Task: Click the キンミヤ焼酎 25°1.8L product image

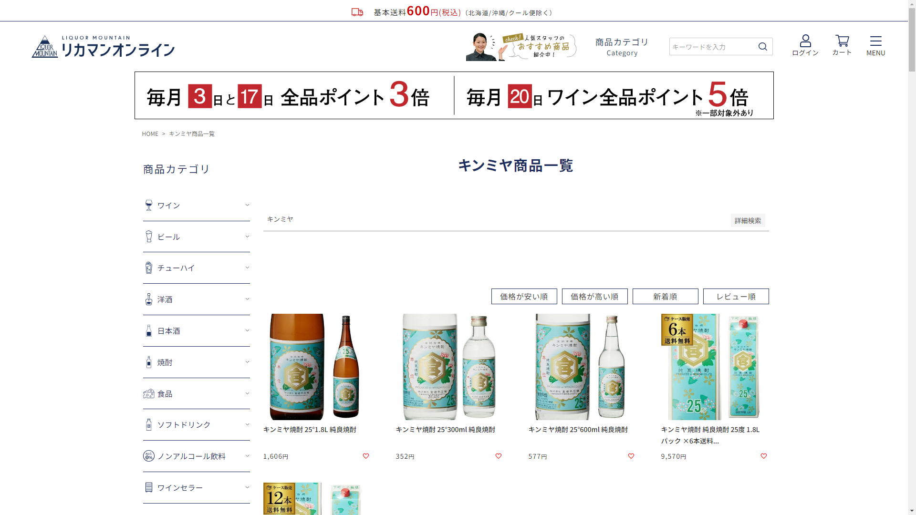Action: click(x=316, y=367)
